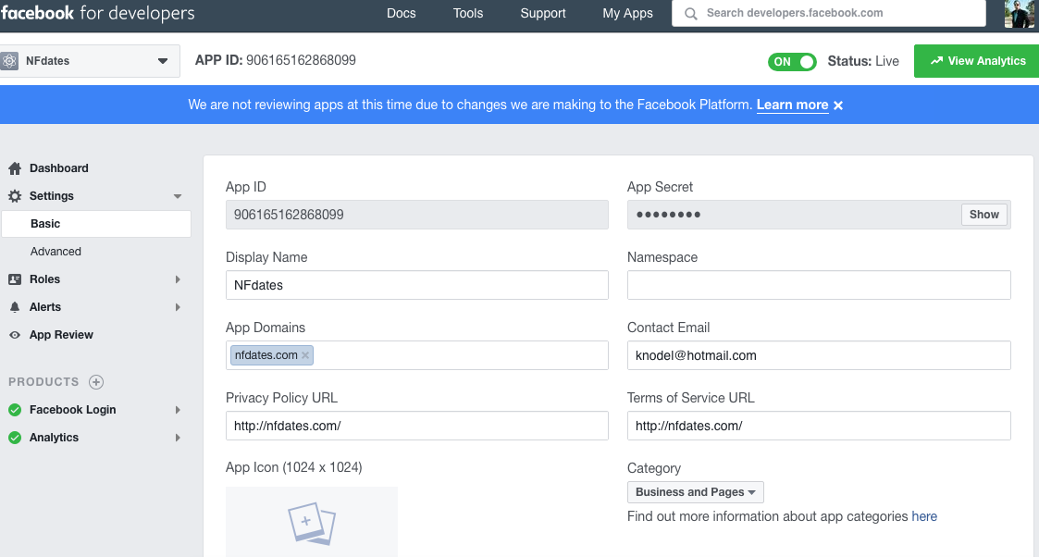Click the Privacy Policy URL field
The height and width of the screenshot is (557, 1039).
[x=416, y=426]
